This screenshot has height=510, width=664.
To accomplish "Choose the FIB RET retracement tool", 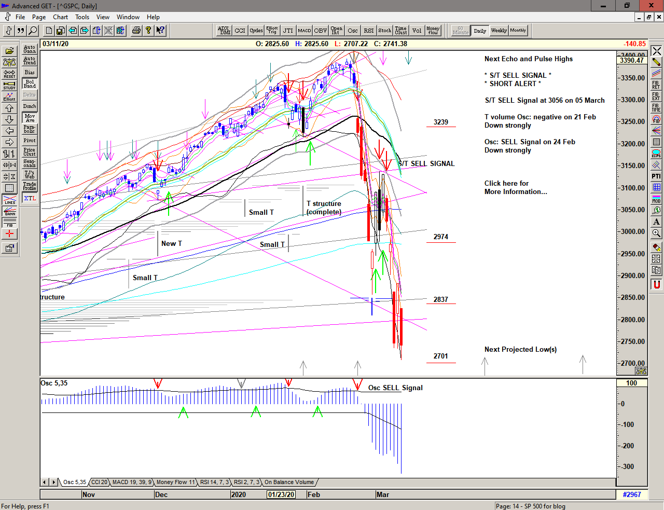I will tap(656, 85).
